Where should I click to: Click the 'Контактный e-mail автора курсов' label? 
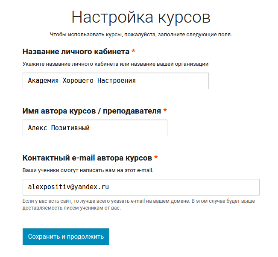click(87, 158)
